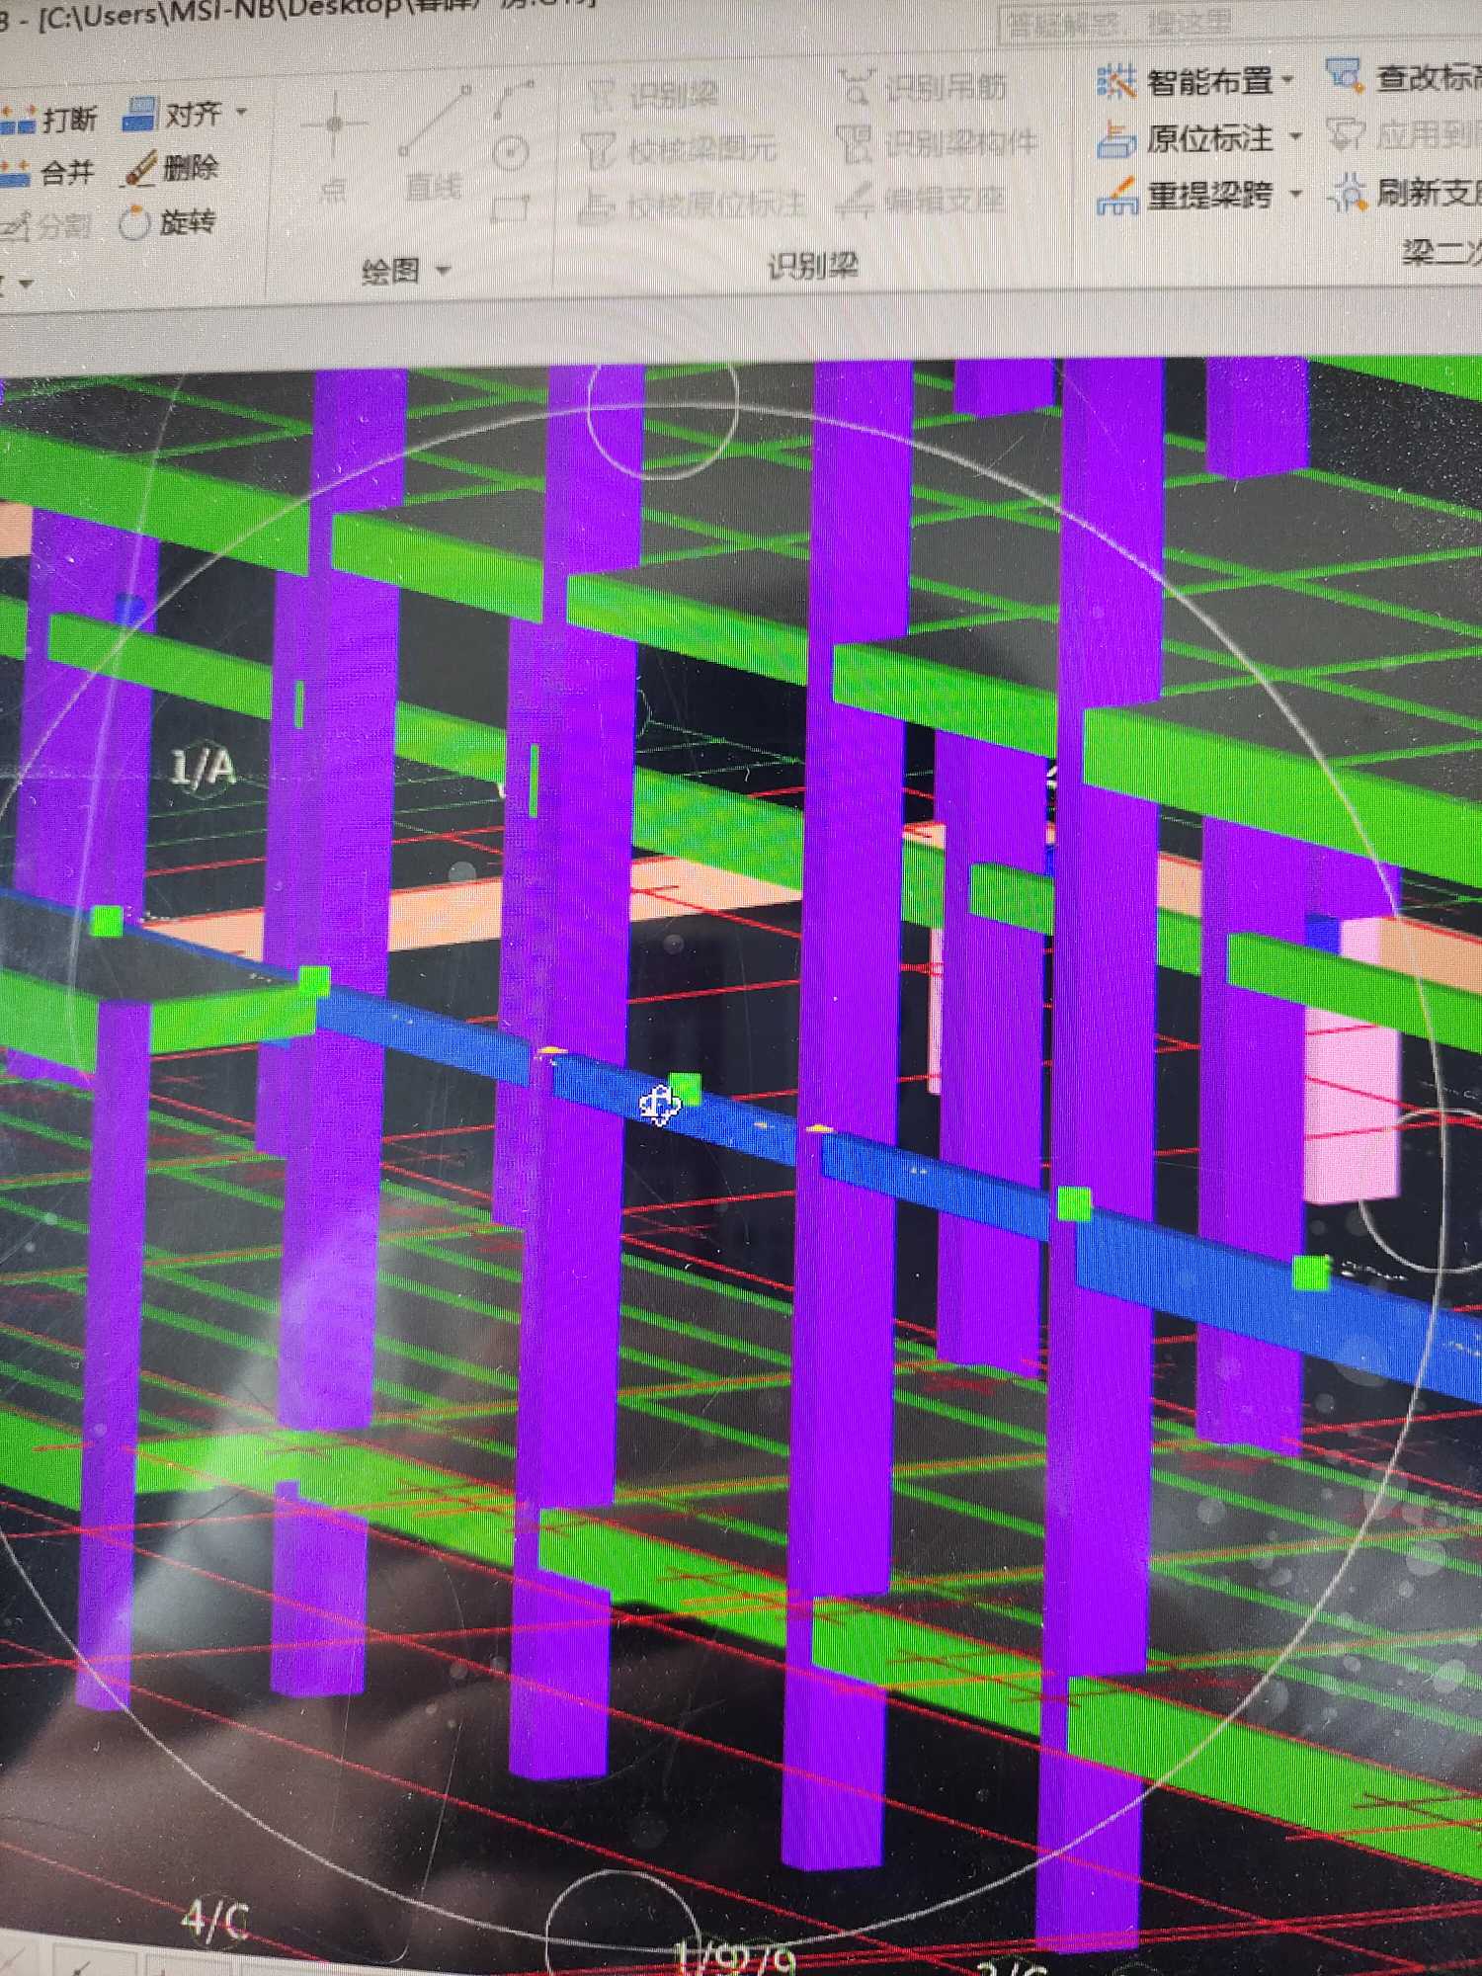
Task: Click the 对齐 (align) tool icon
Action: pyautogui.click(x=139, y=115)
